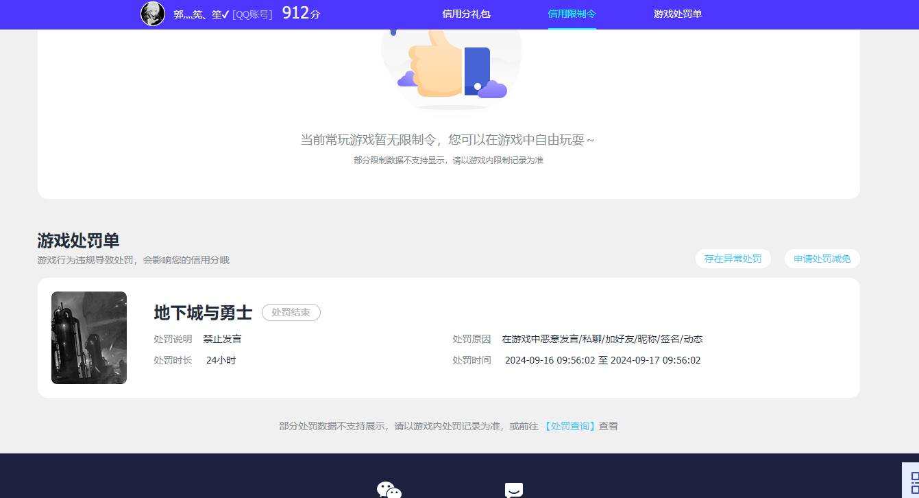Select the penalty reason 在游戏中恶意发言 text
919x498 pixels.
tap(602, 339)
